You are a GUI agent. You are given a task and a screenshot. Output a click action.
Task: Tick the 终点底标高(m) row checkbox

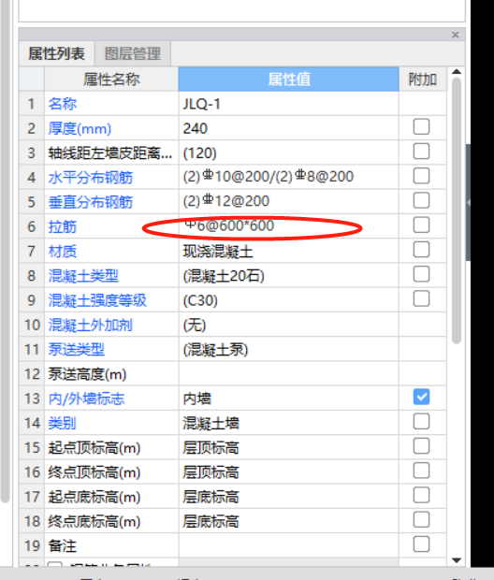coord(421,520)
